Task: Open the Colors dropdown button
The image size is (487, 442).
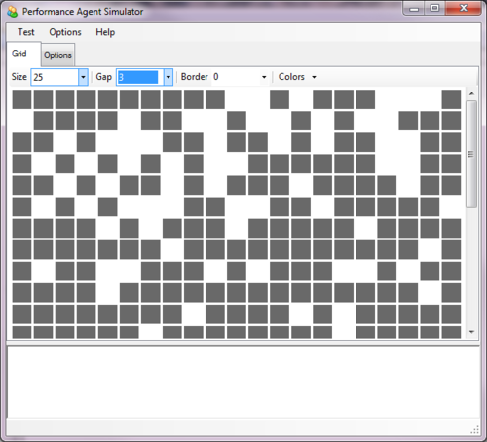Action: tap(297, 77)
